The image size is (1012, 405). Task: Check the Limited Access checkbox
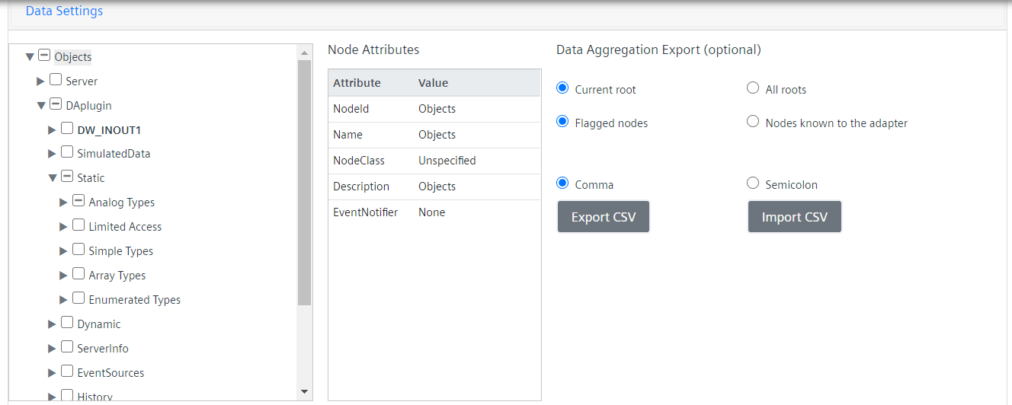78,226
